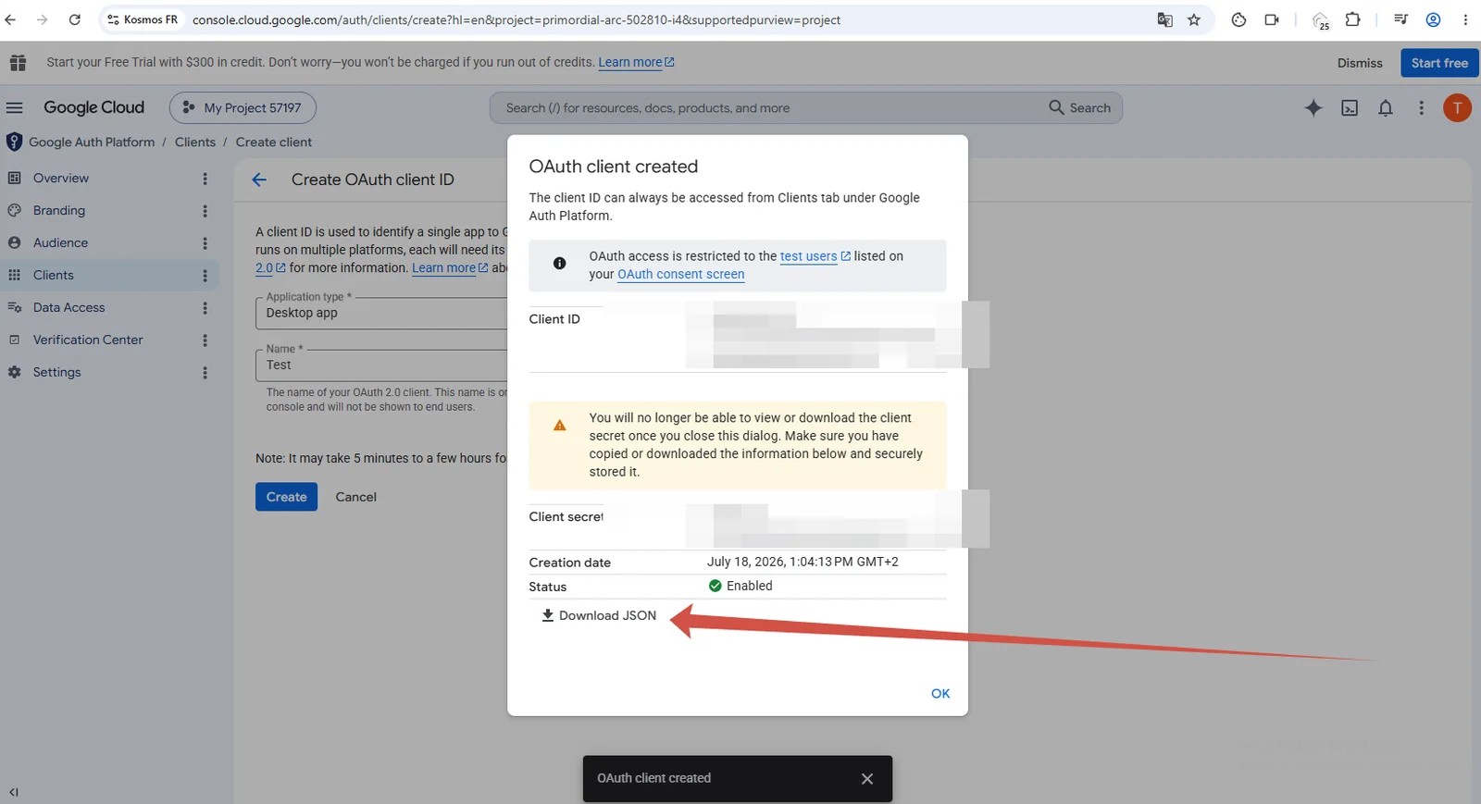Open the media control icon in browser toolbar
The height and width of the screenshot is (804, 1481).
pos(1400,19)
